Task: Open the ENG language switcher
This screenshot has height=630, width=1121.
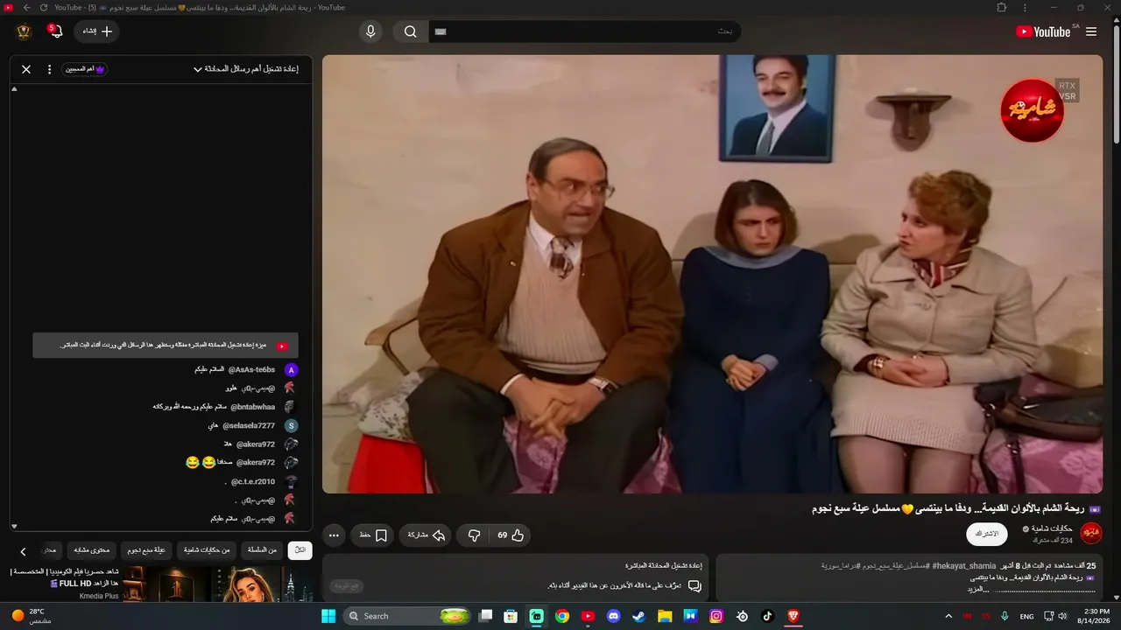Action: point(1026,616)
